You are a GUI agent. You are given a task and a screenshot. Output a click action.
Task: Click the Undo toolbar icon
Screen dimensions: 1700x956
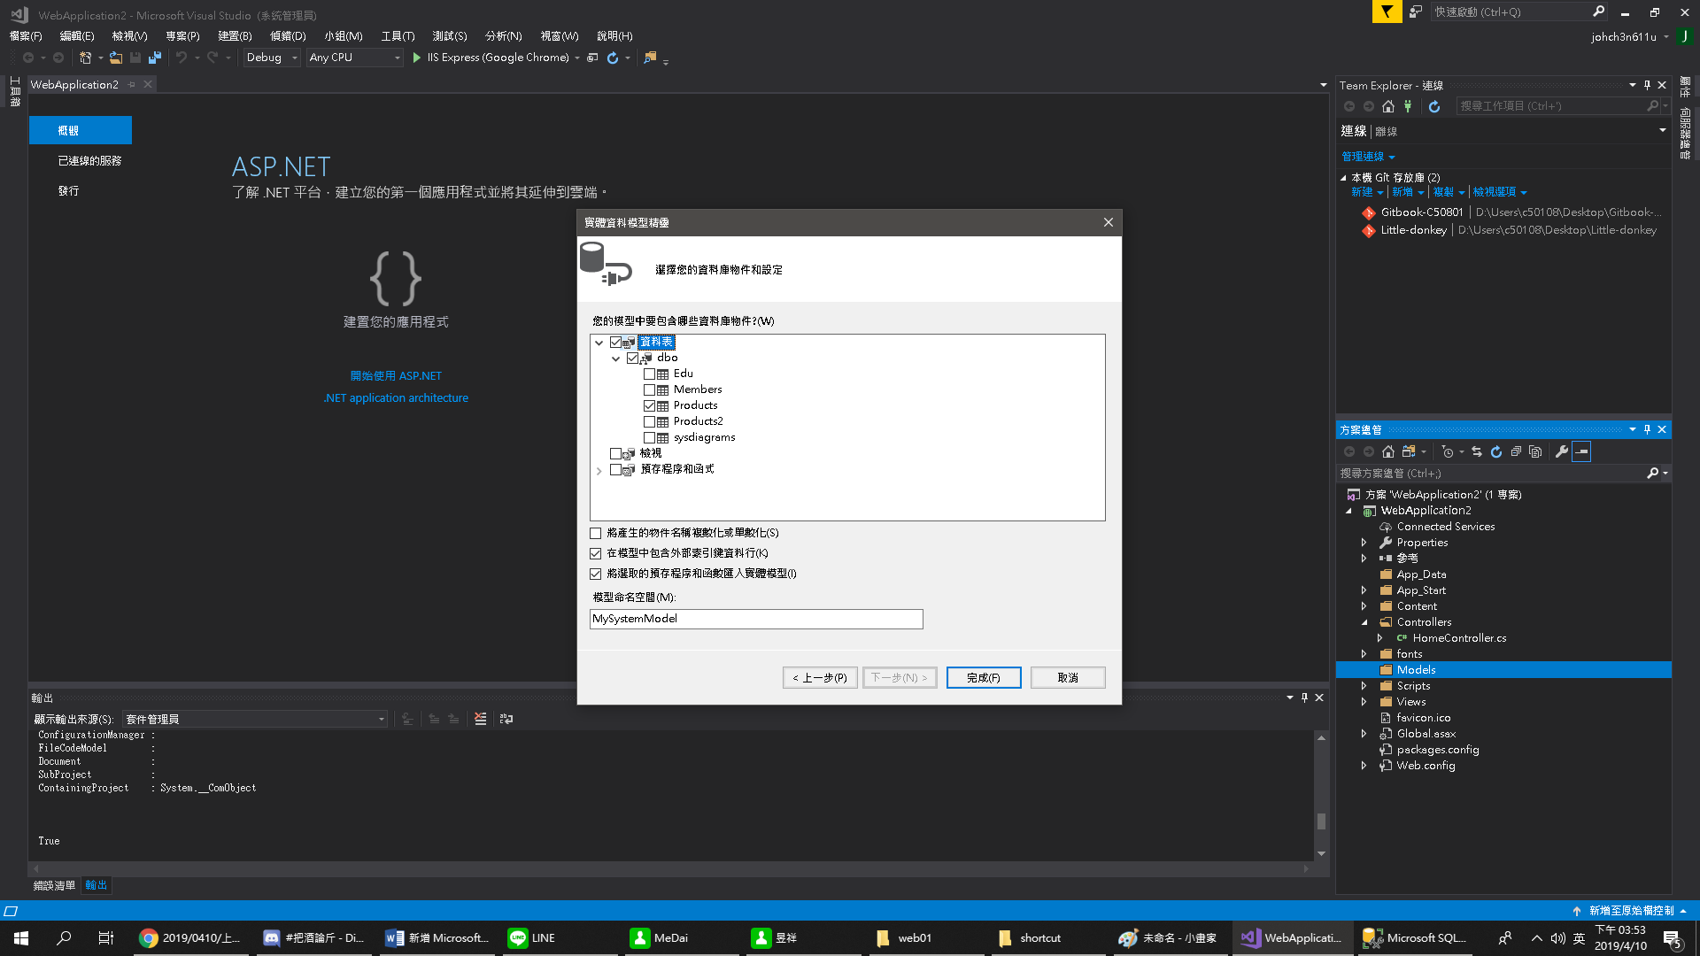click(182, 58)
